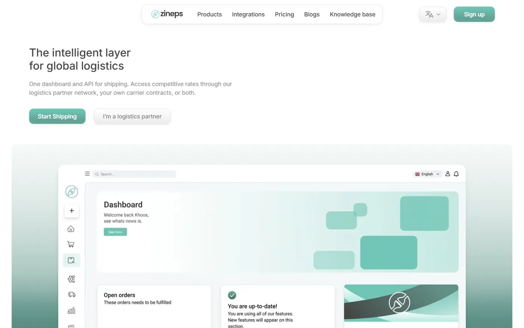Open the Pricing page
Screen dimensions: 524x328
point(284,14)
